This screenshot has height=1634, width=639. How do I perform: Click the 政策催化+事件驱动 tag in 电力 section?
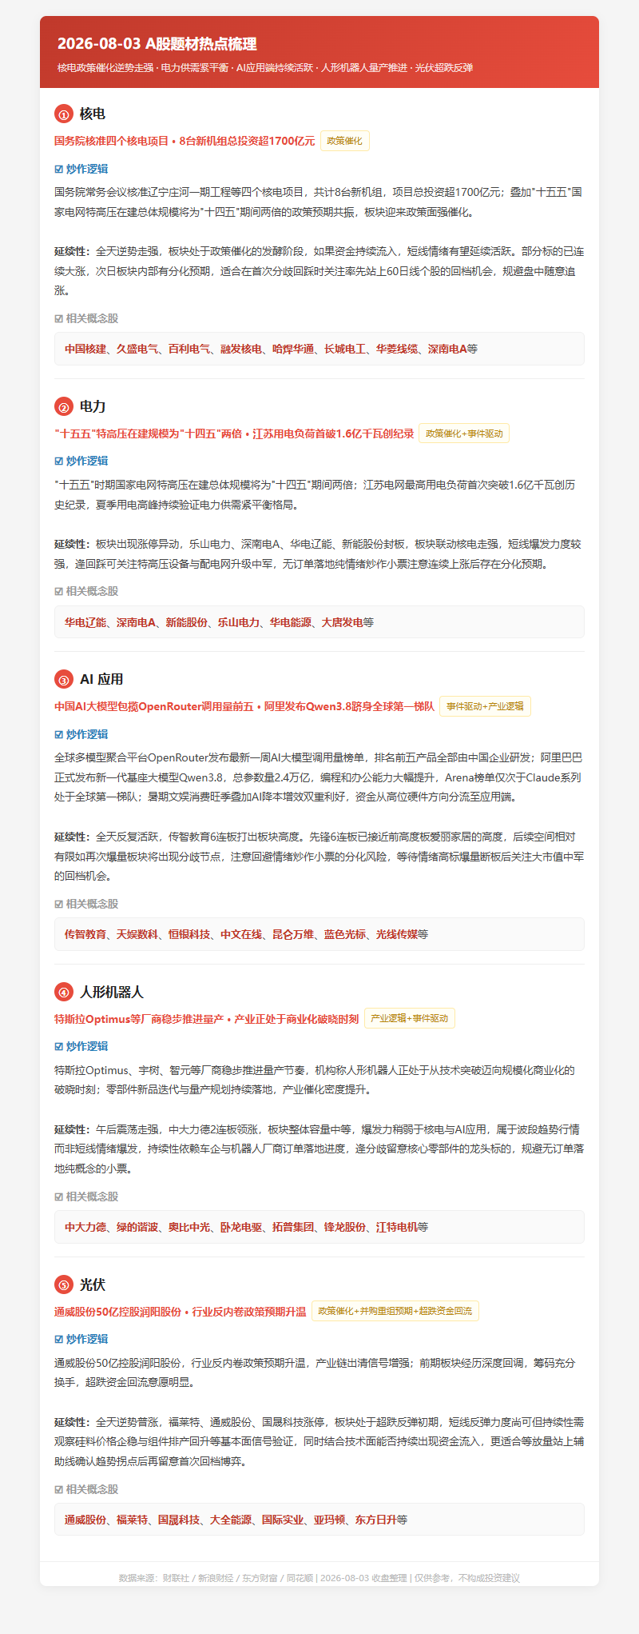[x=464, y=433]
